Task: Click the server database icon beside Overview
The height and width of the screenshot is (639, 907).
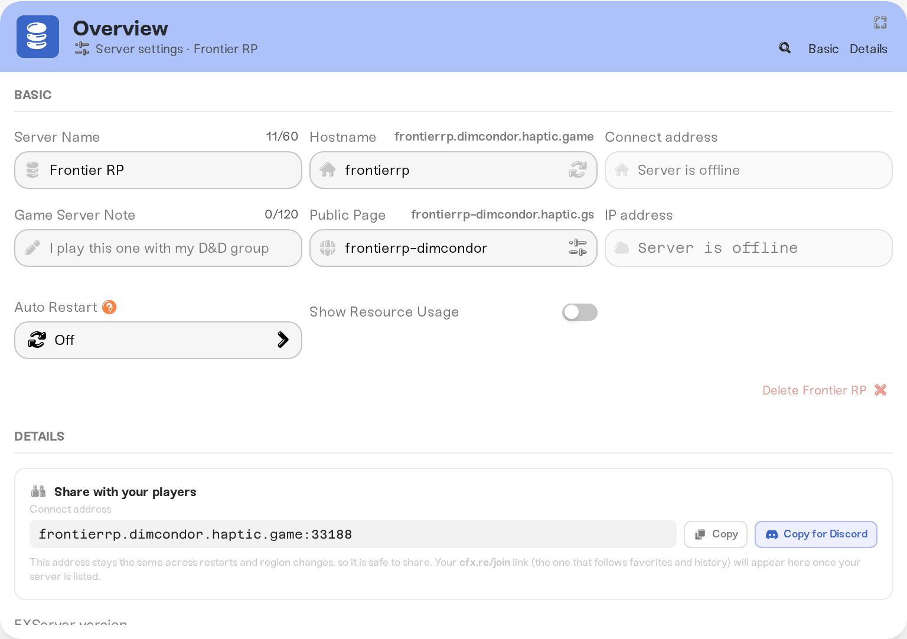Action: click(x=38, y=37)
